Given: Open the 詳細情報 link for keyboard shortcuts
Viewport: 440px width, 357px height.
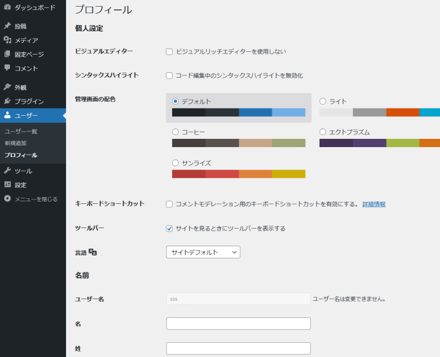Looking at the screenshot, I should coord(373,204).
